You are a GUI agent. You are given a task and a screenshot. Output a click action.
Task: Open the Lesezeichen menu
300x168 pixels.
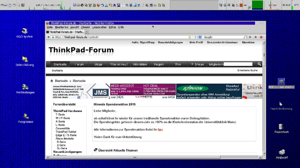click(99, 27)
